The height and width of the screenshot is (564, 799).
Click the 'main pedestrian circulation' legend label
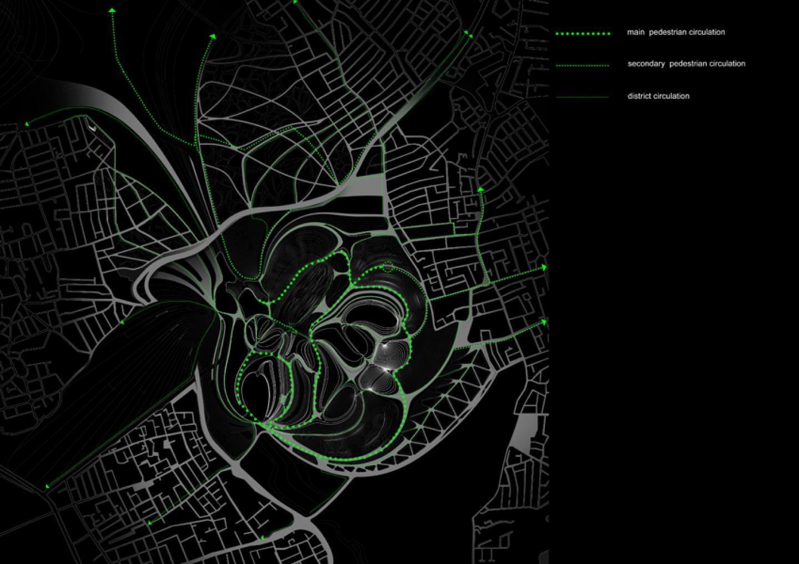click(676, 32)
